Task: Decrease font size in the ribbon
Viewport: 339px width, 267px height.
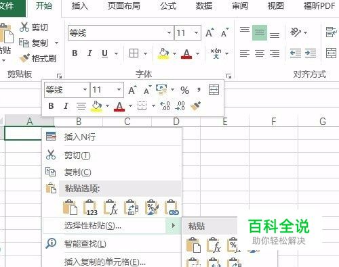Action: 225,33
